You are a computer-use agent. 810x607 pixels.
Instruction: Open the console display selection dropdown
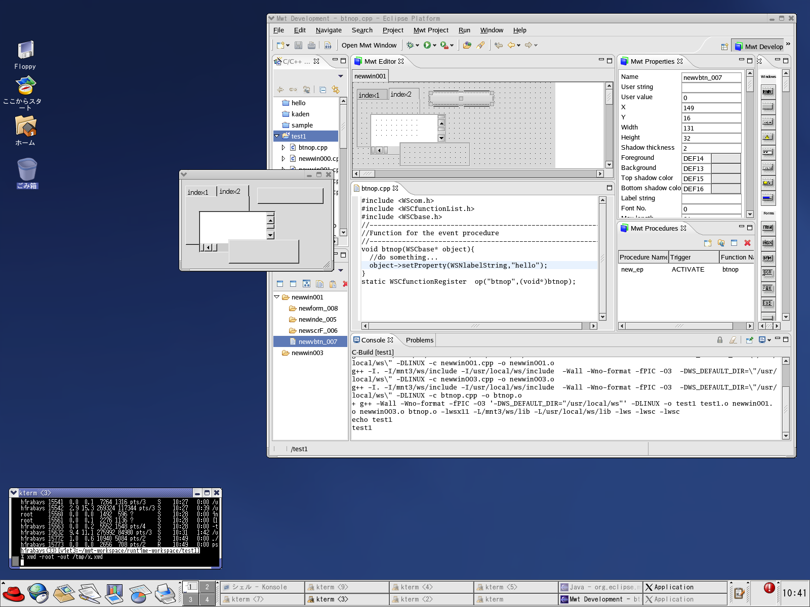click(769, 340)
